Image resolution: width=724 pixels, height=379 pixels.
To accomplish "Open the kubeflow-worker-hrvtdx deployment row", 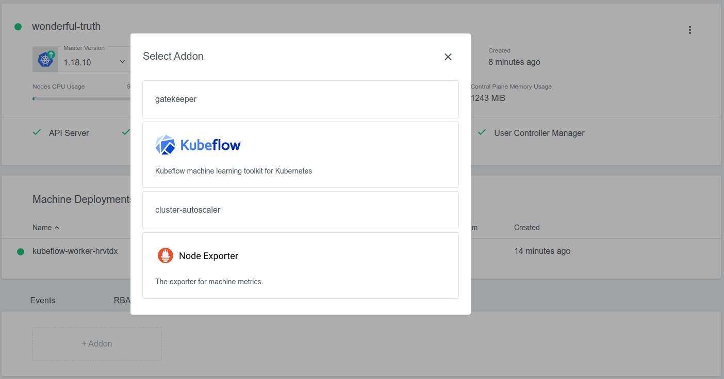I will [x=75, y=251].
